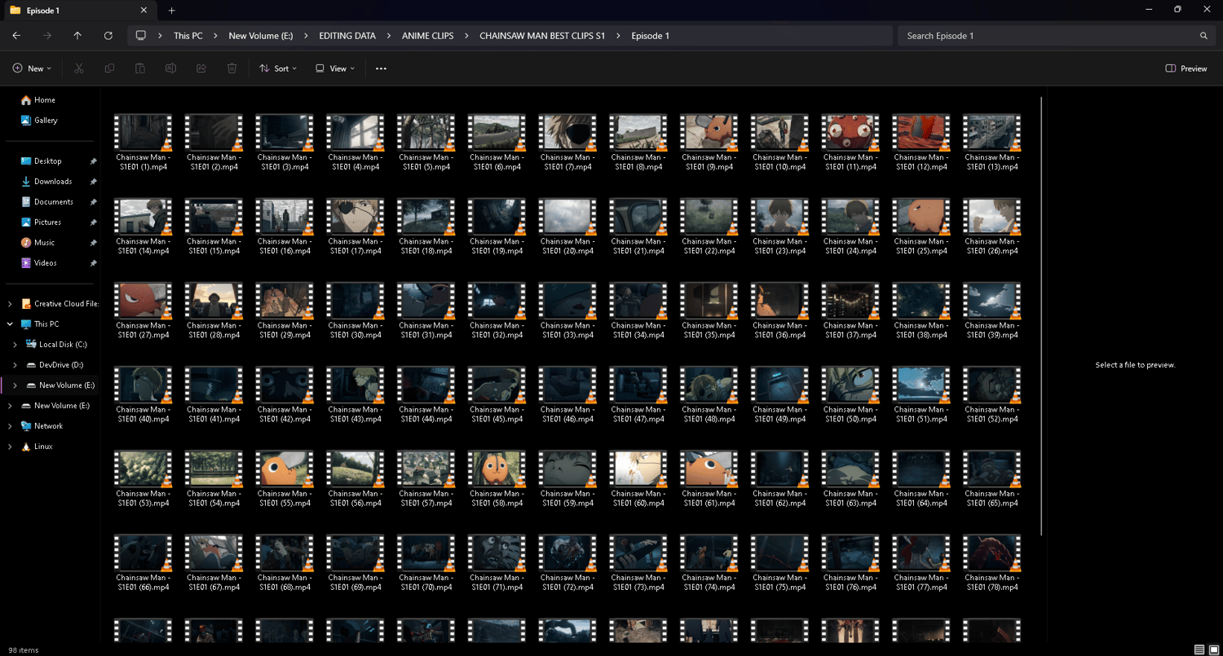The image size is (1223, 656).
Task: Go up one folder level
Action: (x=77, y=36)
